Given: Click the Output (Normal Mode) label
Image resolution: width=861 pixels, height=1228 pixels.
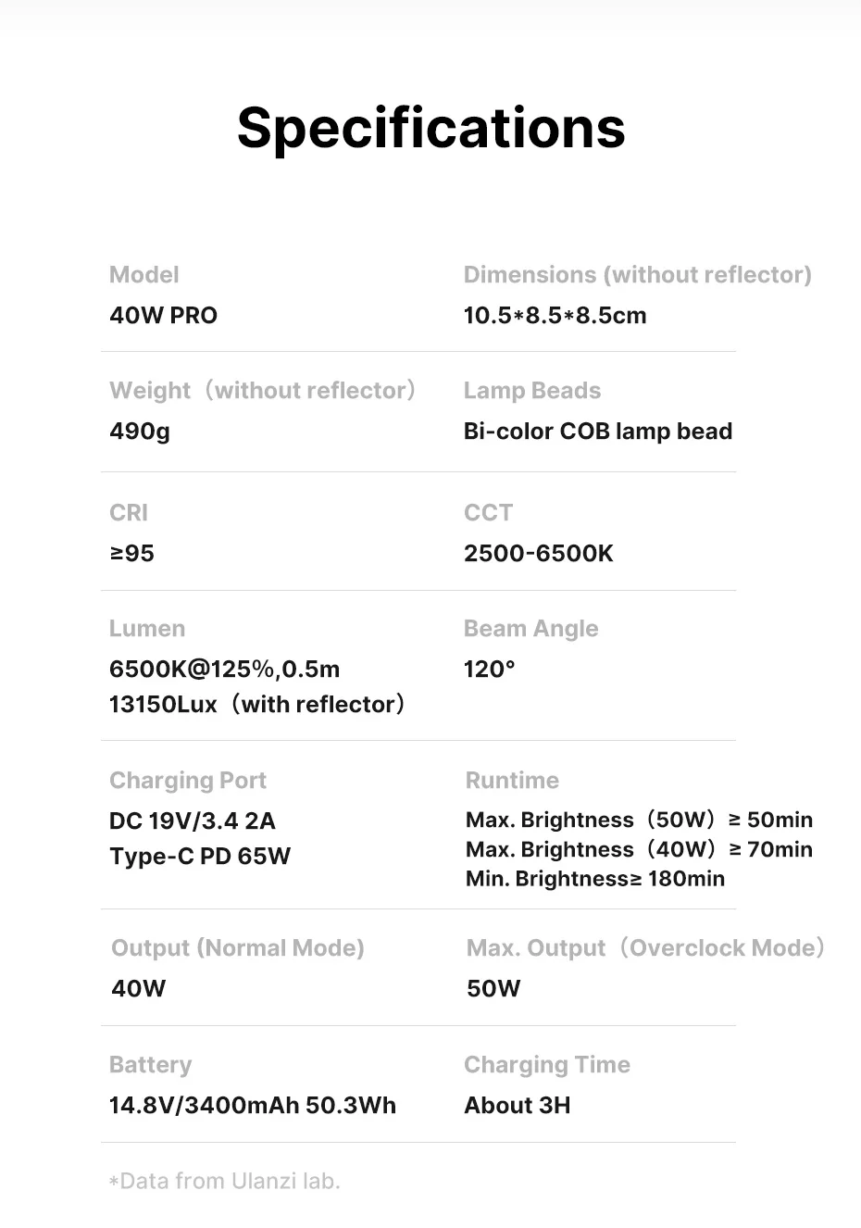Looking at the screenshot, I should click(x=238, y=948).
